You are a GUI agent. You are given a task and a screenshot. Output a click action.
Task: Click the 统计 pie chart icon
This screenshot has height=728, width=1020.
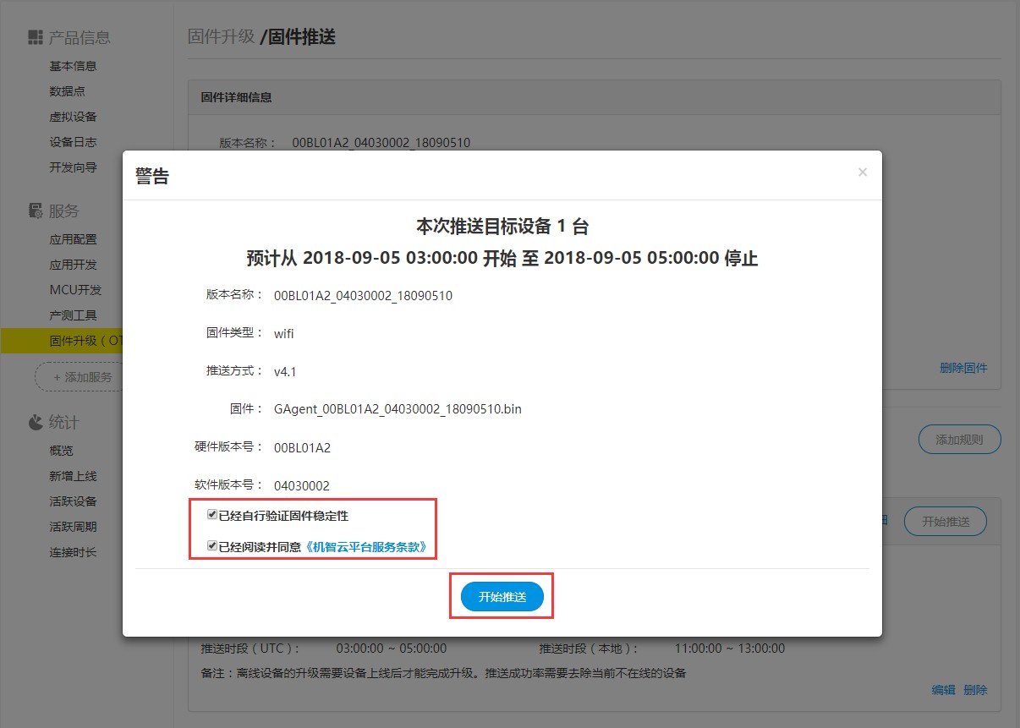(35, 422)
